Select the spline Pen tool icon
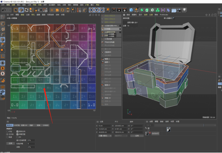 [136, 10]
